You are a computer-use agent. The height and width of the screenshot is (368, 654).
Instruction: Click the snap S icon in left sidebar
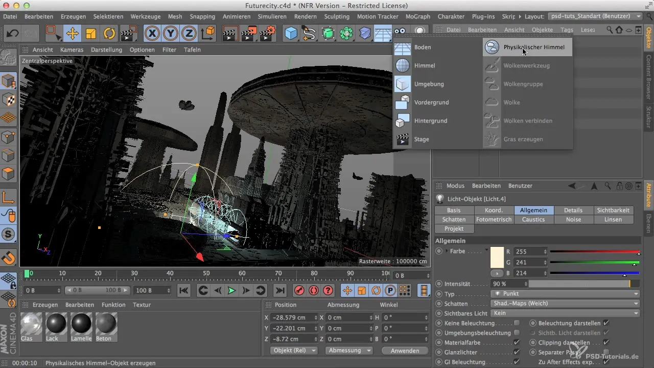tap(9, 235)
